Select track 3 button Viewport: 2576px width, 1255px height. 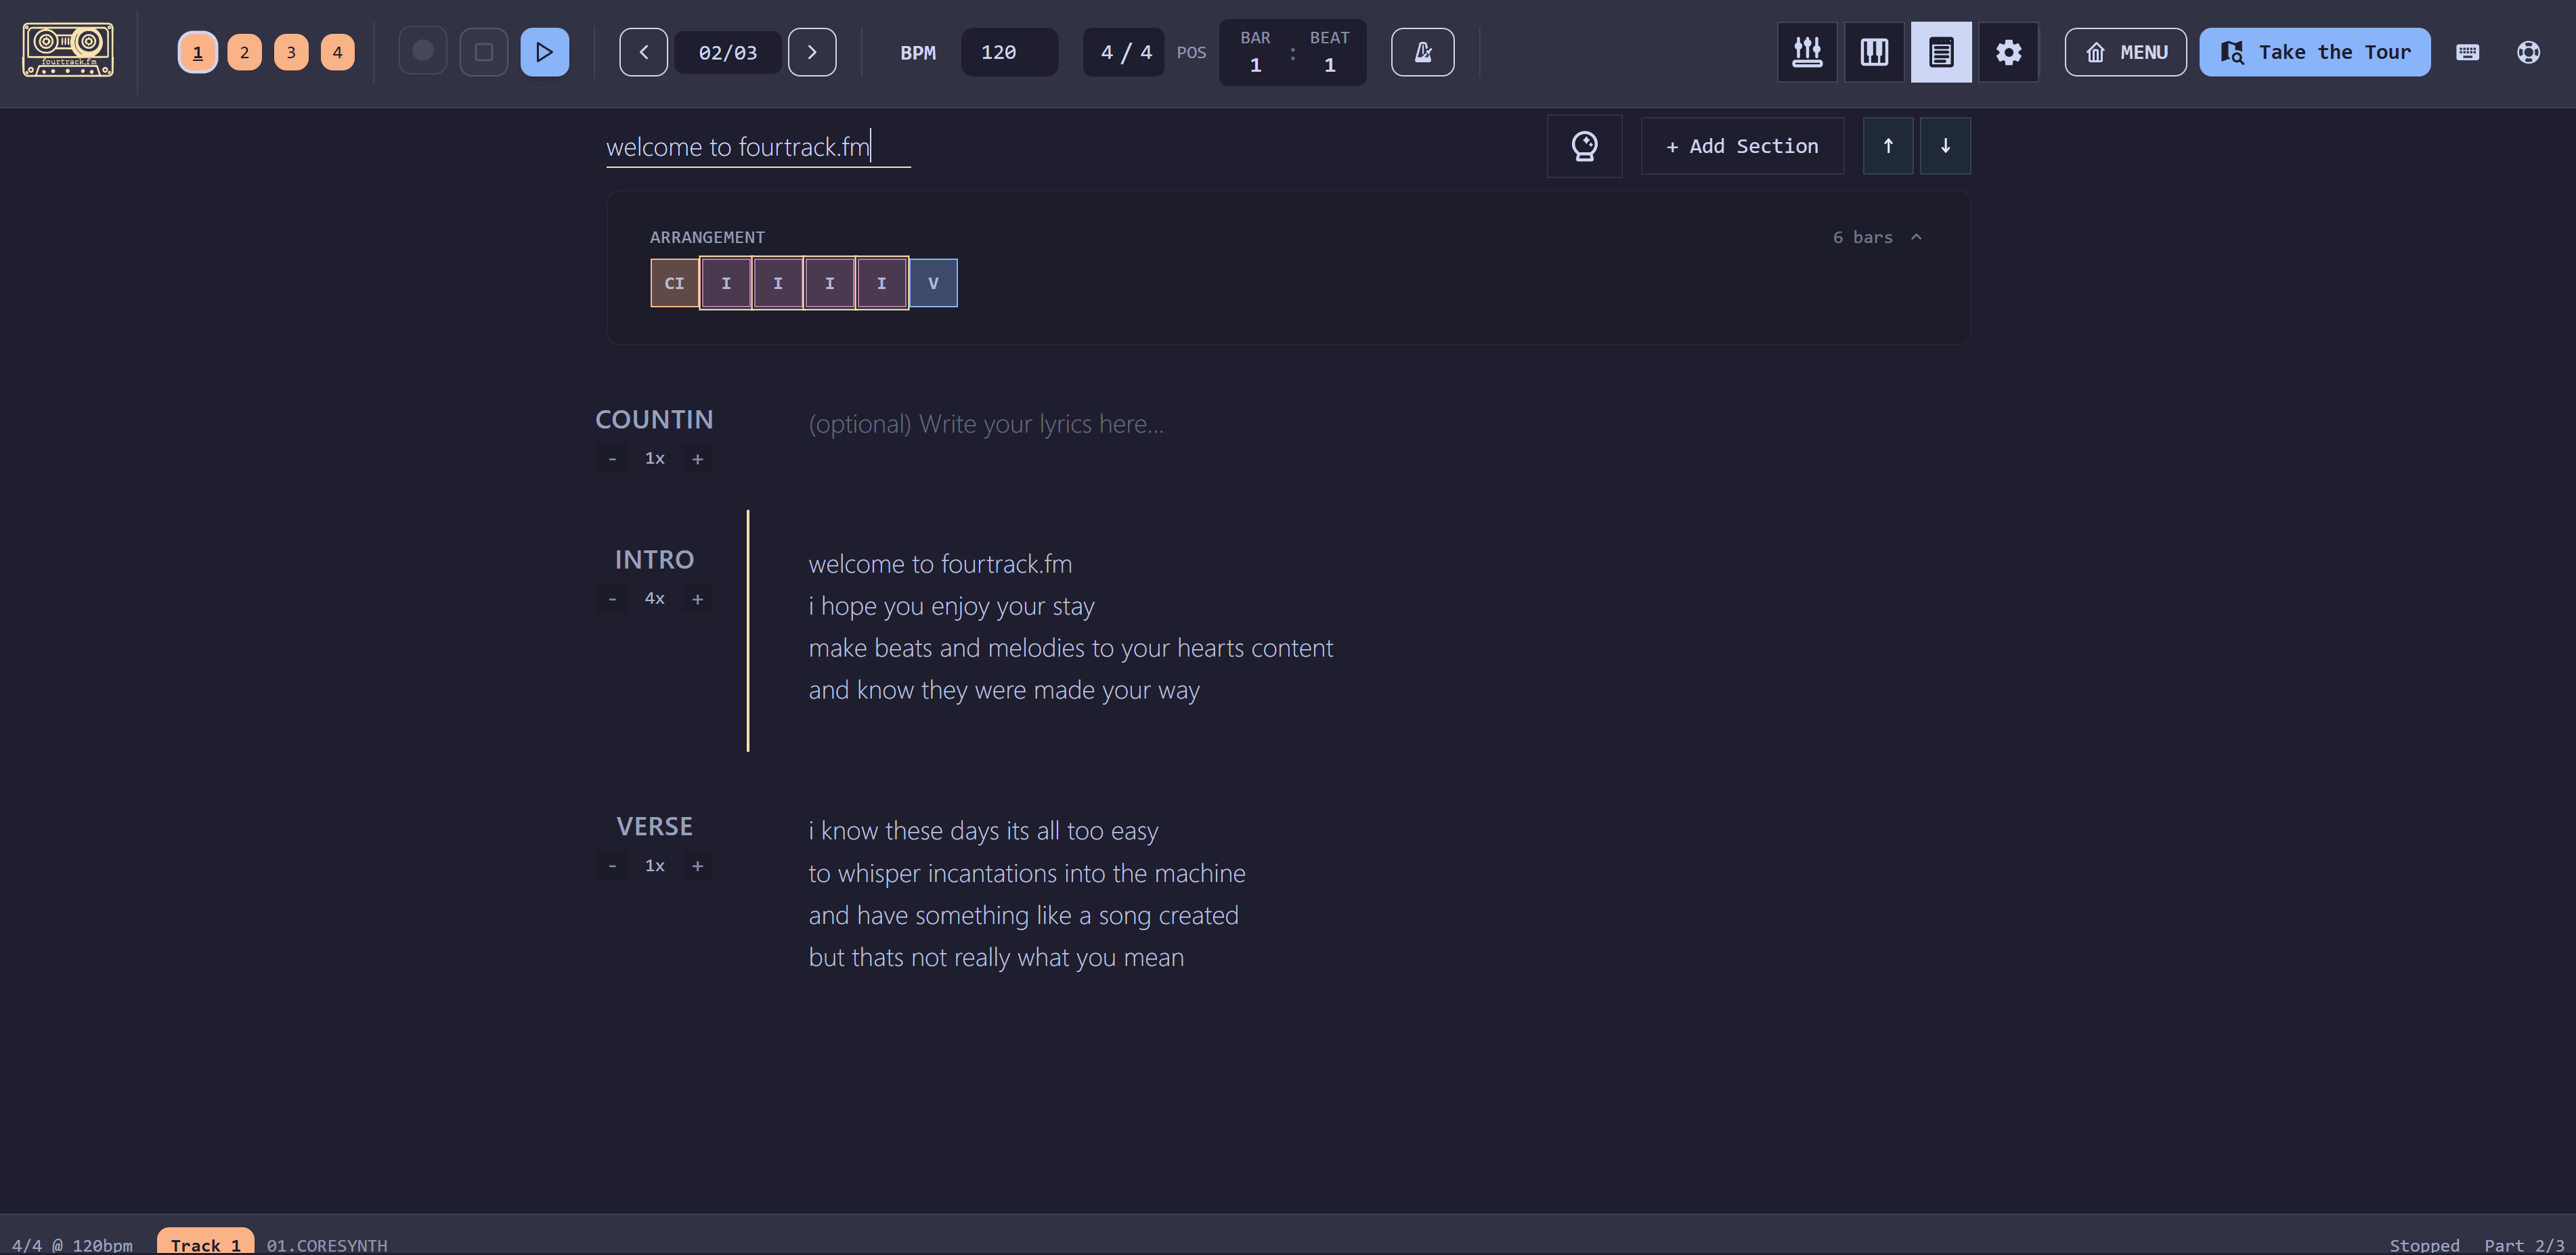click(290, 51)
